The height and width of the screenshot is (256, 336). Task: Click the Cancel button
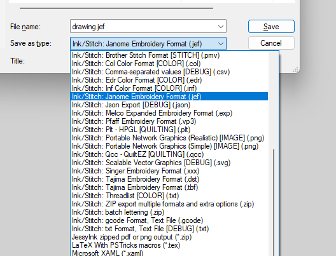coord(271,43)
